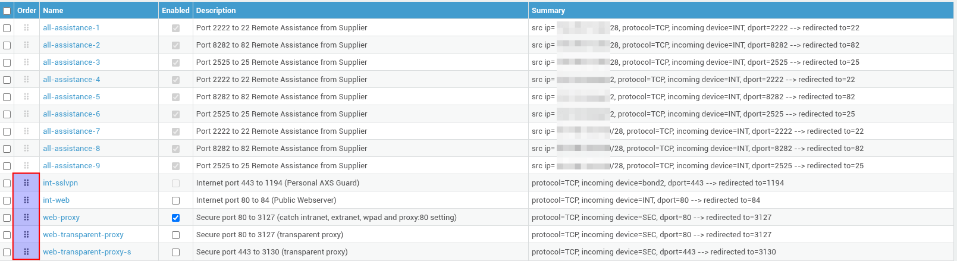Sort by the Name column header
This screenshot has width=957, height=261.
coord(53,11)
